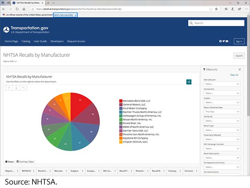
Task: Click 'Volkswagen Group of America, Inc.' legend text
Action: (142, 116)
